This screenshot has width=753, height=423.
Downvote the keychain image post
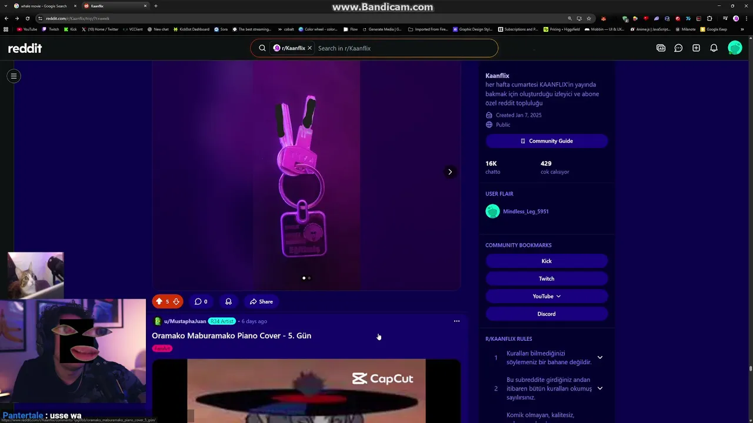coord(176,301)
